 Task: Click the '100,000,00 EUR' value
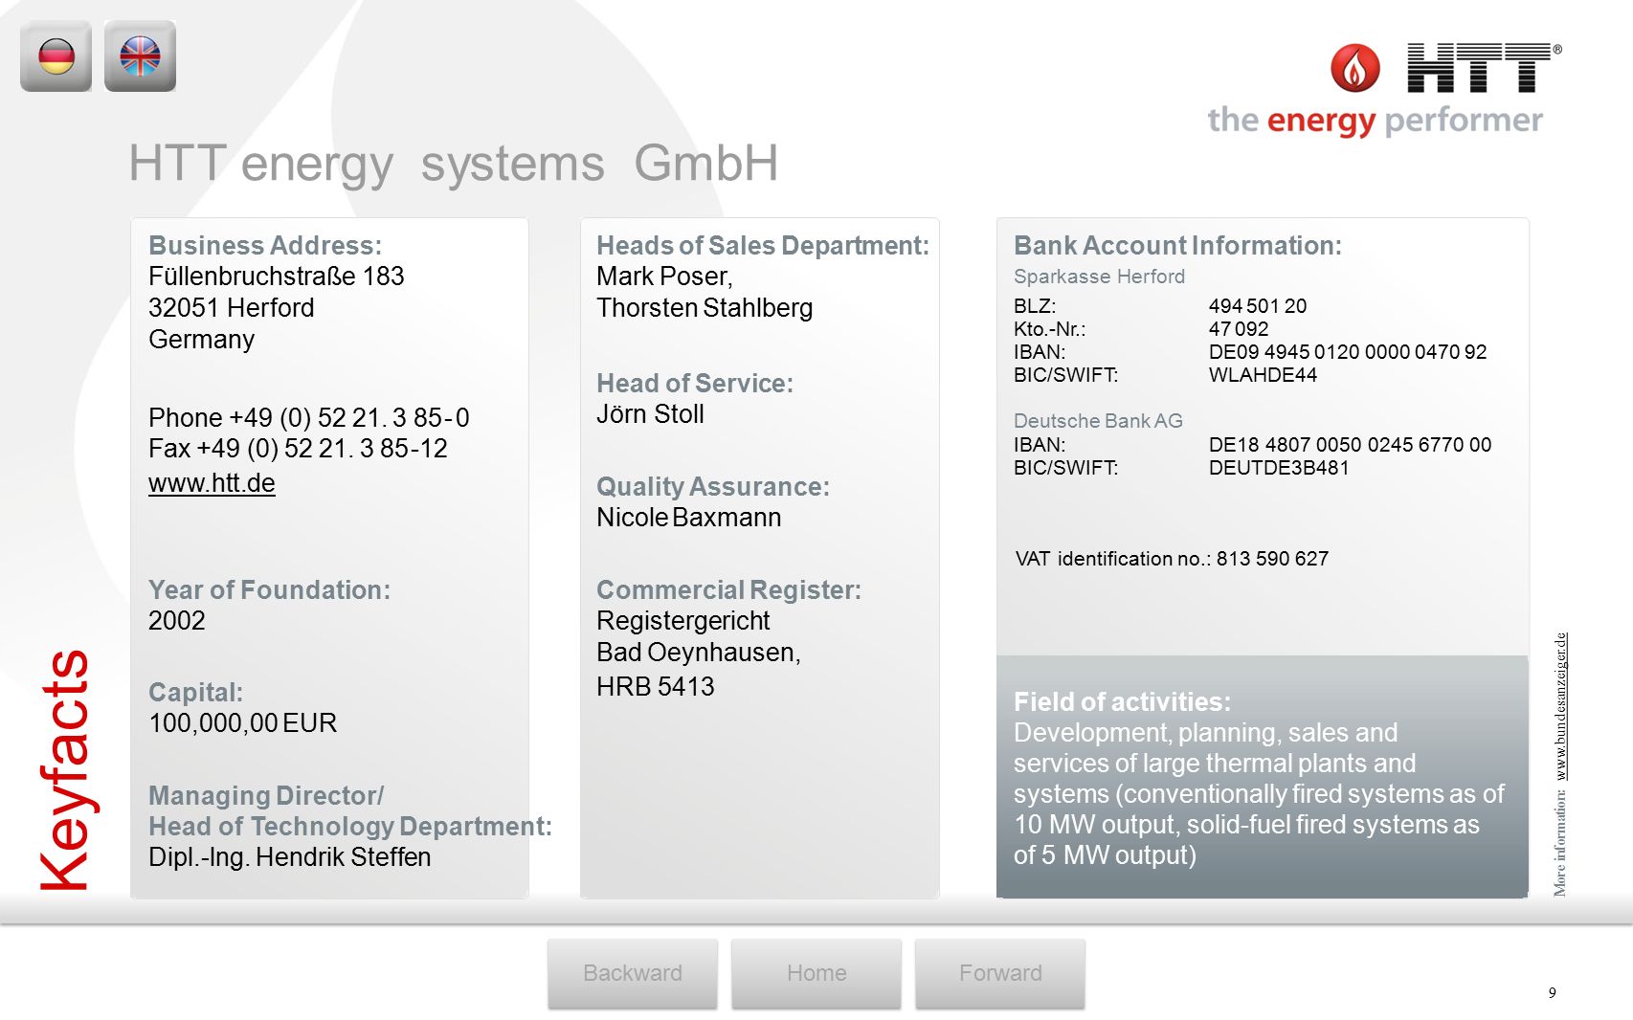243,723
